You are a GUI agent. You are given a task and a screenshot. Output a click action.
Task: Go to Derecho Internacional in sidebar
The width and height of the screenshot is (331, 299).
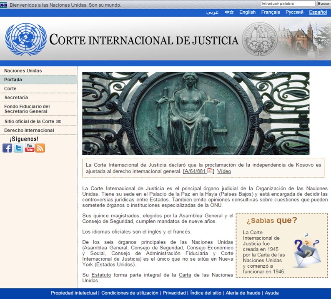tap(29, 131)
